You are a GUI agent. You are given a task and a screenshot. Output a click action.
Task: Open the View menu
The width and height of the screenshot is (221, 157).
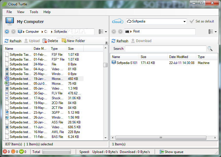(x=21, y=12)
